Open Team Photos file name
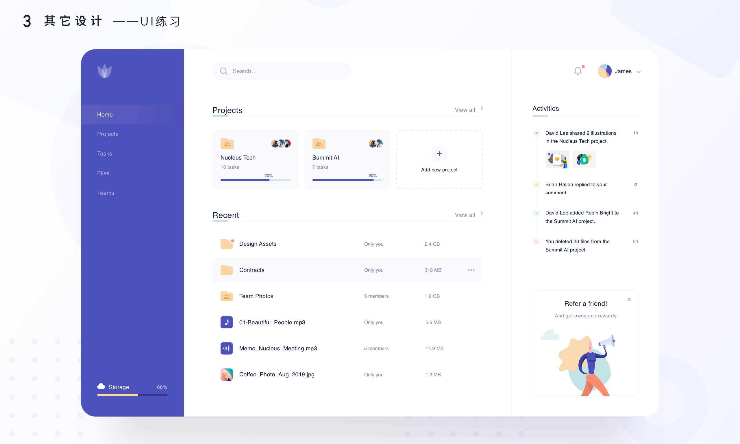 [256, 296]
